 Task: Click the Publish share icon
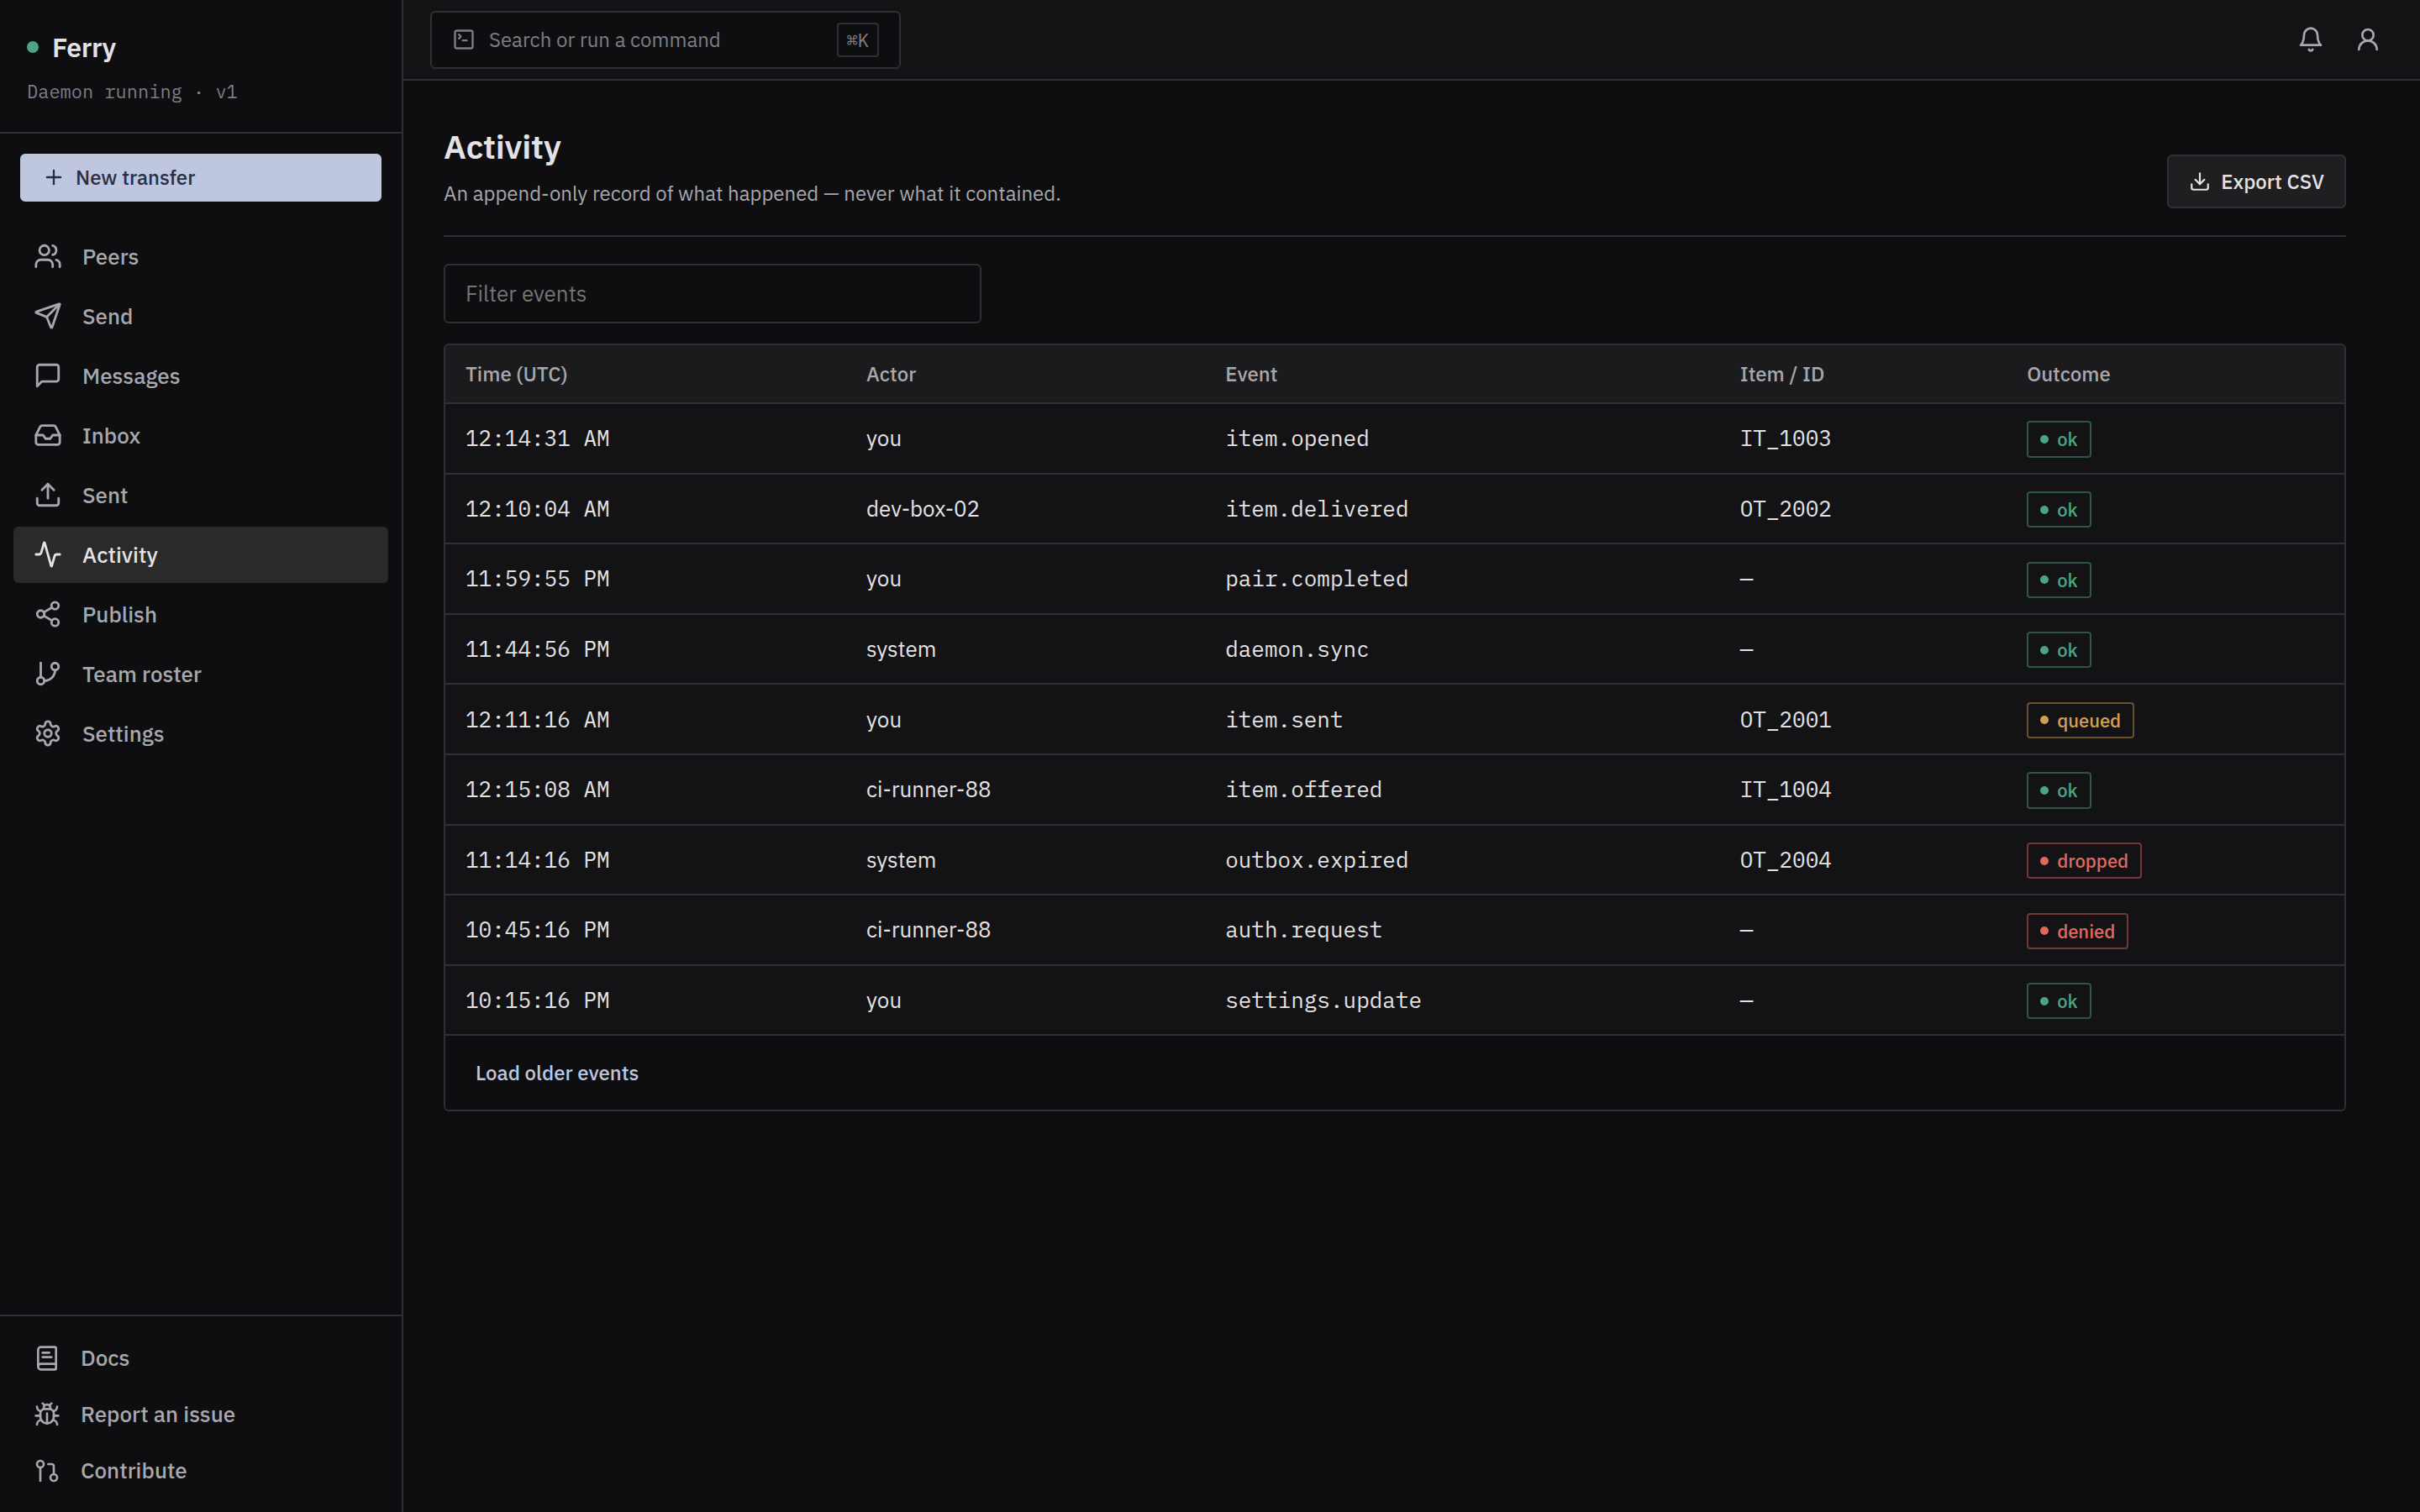pyautogui.click(x=48, y=615)
